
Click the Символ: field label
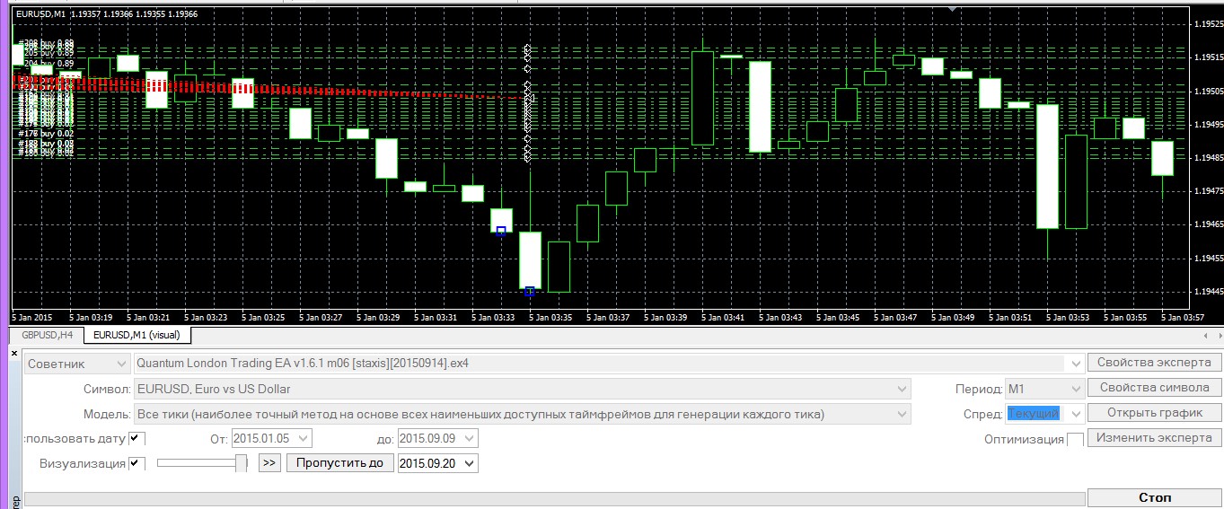coord(106,389)
